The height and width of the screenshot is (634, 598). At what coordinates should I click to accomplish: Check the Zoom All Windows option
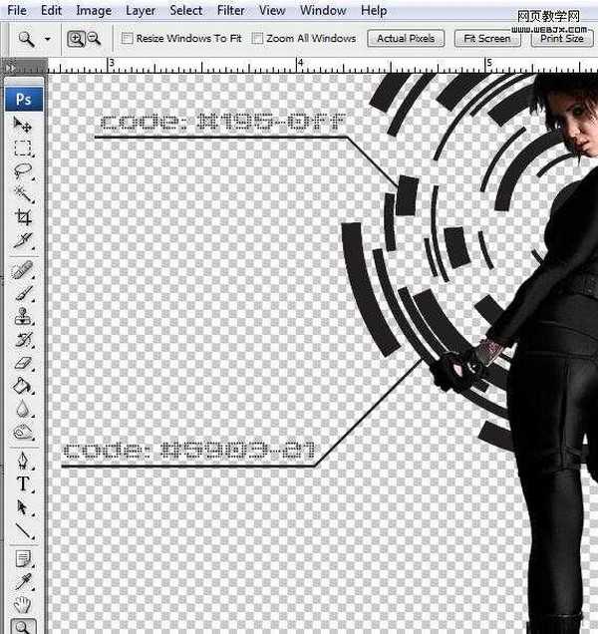258,39
